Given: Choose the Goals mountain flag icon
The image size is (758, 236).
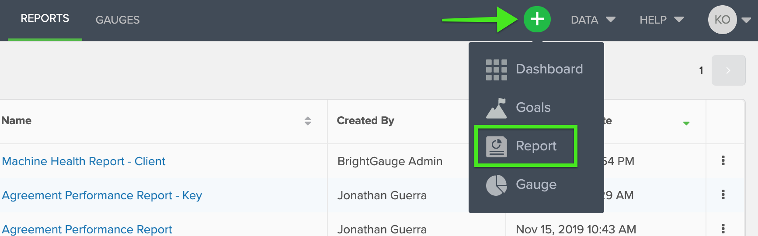Looking at the screenshot, I should pyautogui.click(x=497, y=108).
